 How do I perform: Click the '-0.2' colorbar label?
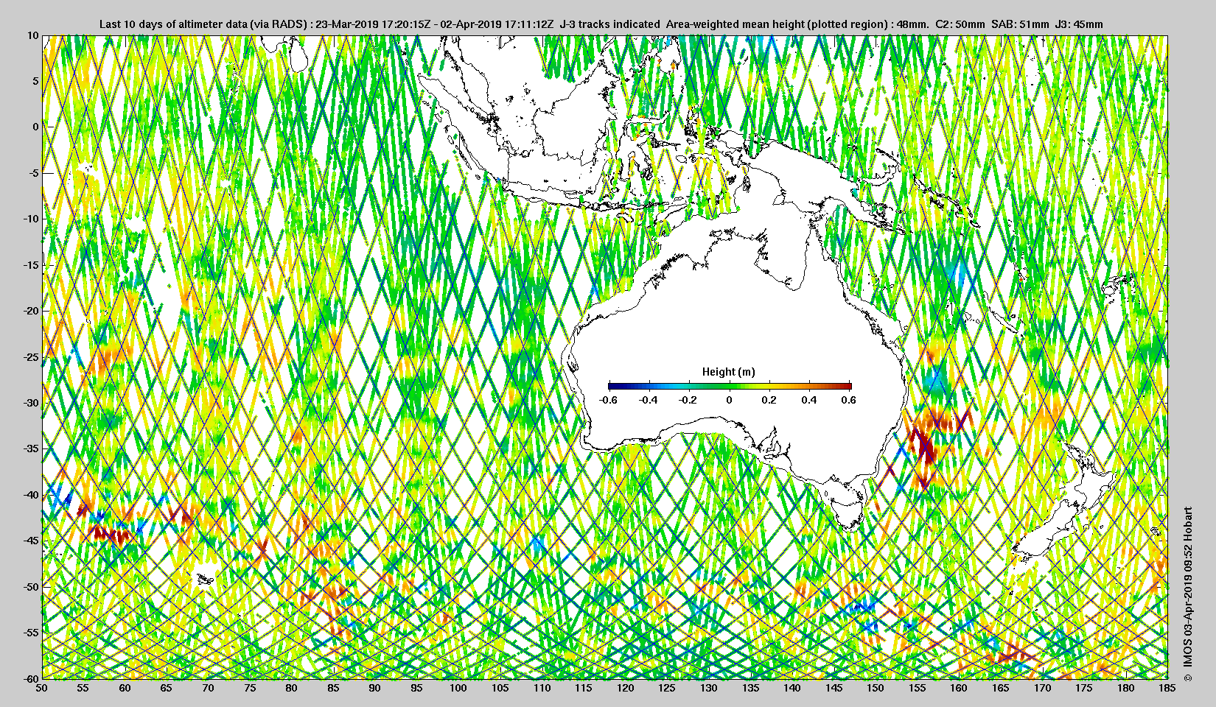pyautogui.click(x=688, y=400)
